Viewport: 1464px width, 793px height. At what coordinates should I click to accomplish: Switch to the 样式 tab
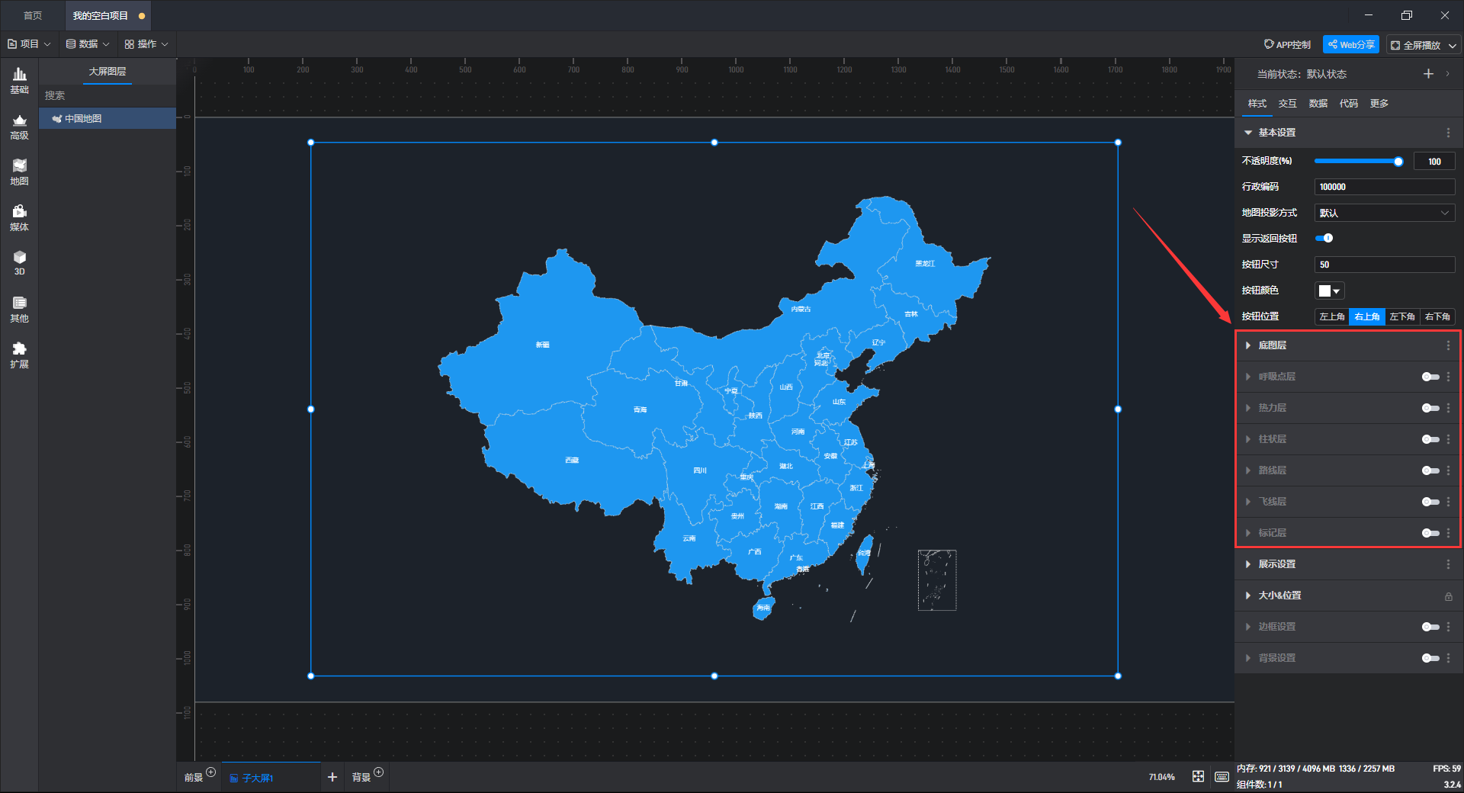click(x=1257, y=104)
